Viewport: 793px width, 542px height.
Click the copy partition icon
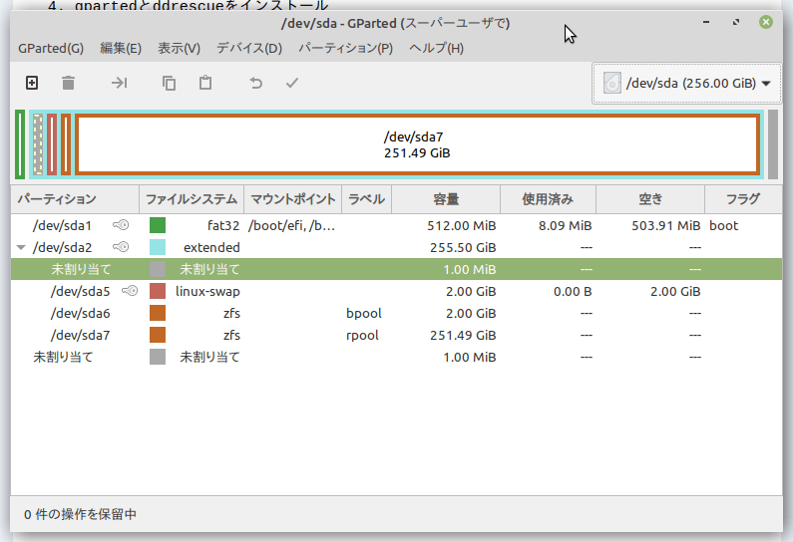click(x=169, y=83)
